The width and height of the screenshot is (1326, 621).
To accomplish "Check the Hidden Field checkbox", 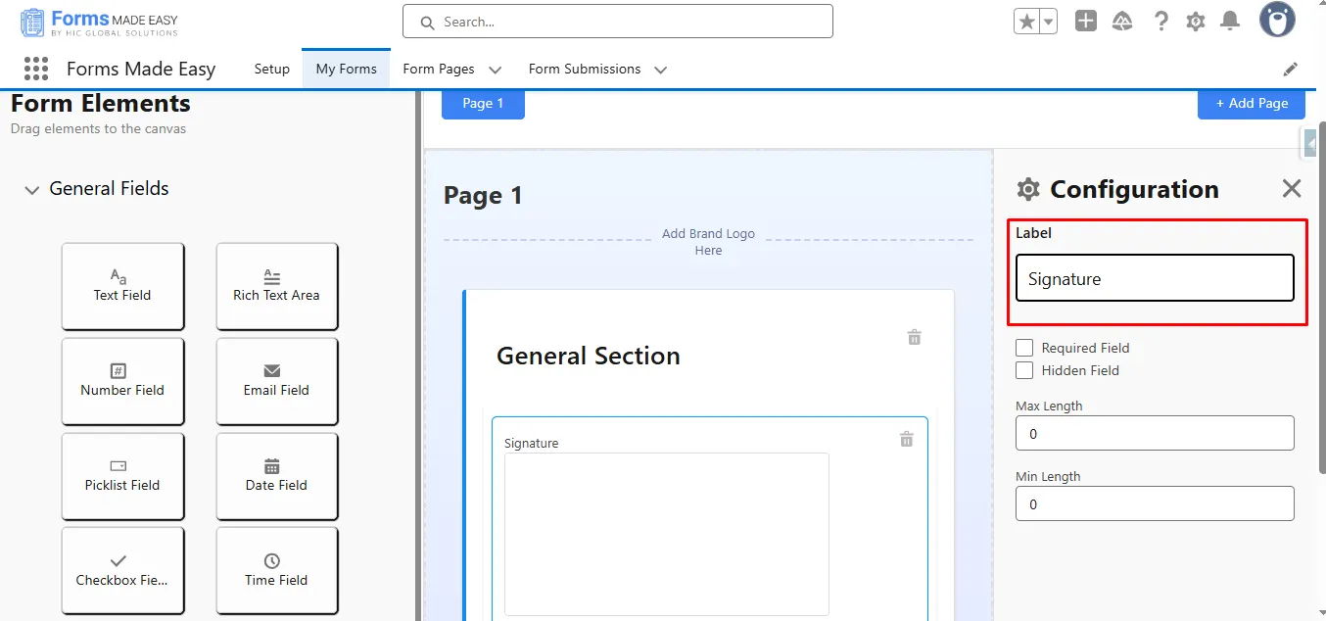I will point(1024,370).
